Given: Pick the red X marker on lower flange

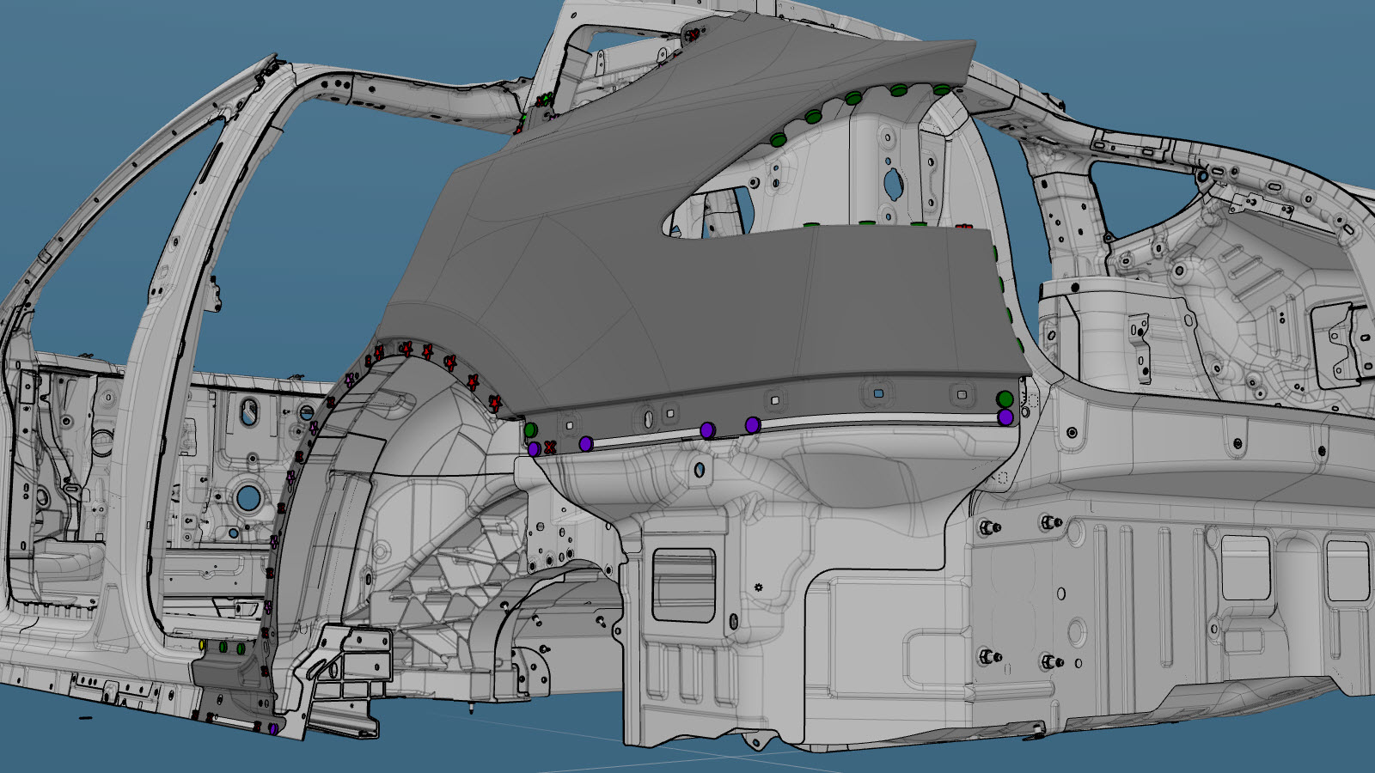Looking at the screenshot, I should (x=550, y=447).
